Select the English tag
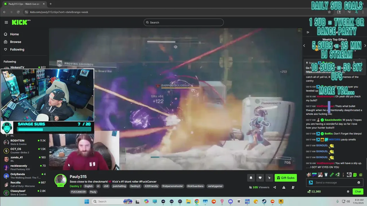Image resolution: width=367 pixels, height=206 pixels. click(x=89, y=186)
